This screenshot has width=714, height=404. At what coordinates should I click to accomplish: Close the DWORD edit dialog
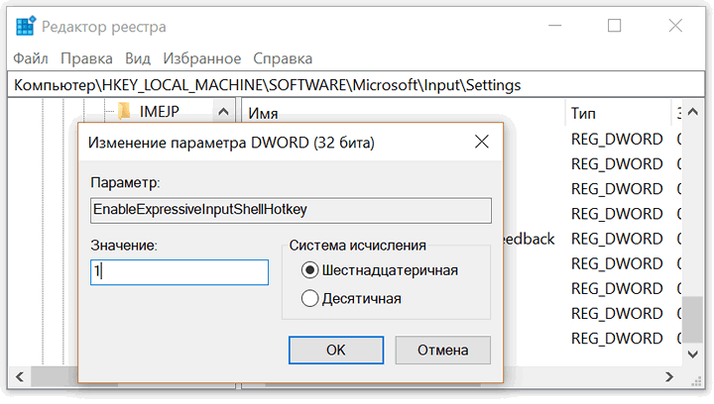coord(481,143)
